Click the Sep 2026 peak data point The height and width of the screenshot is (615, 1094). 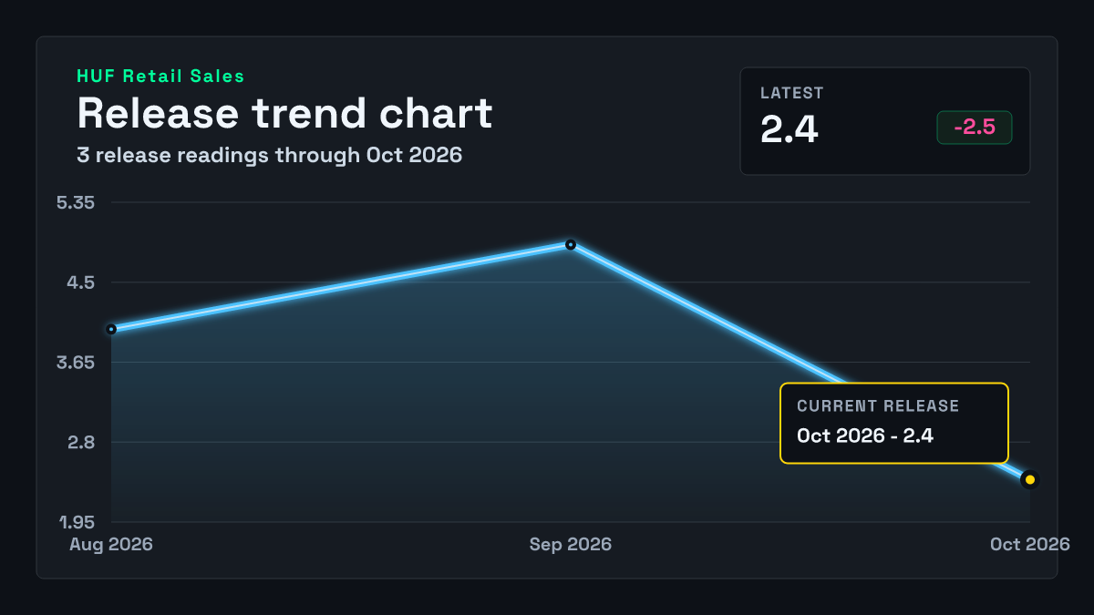click(x=571, y=244)
